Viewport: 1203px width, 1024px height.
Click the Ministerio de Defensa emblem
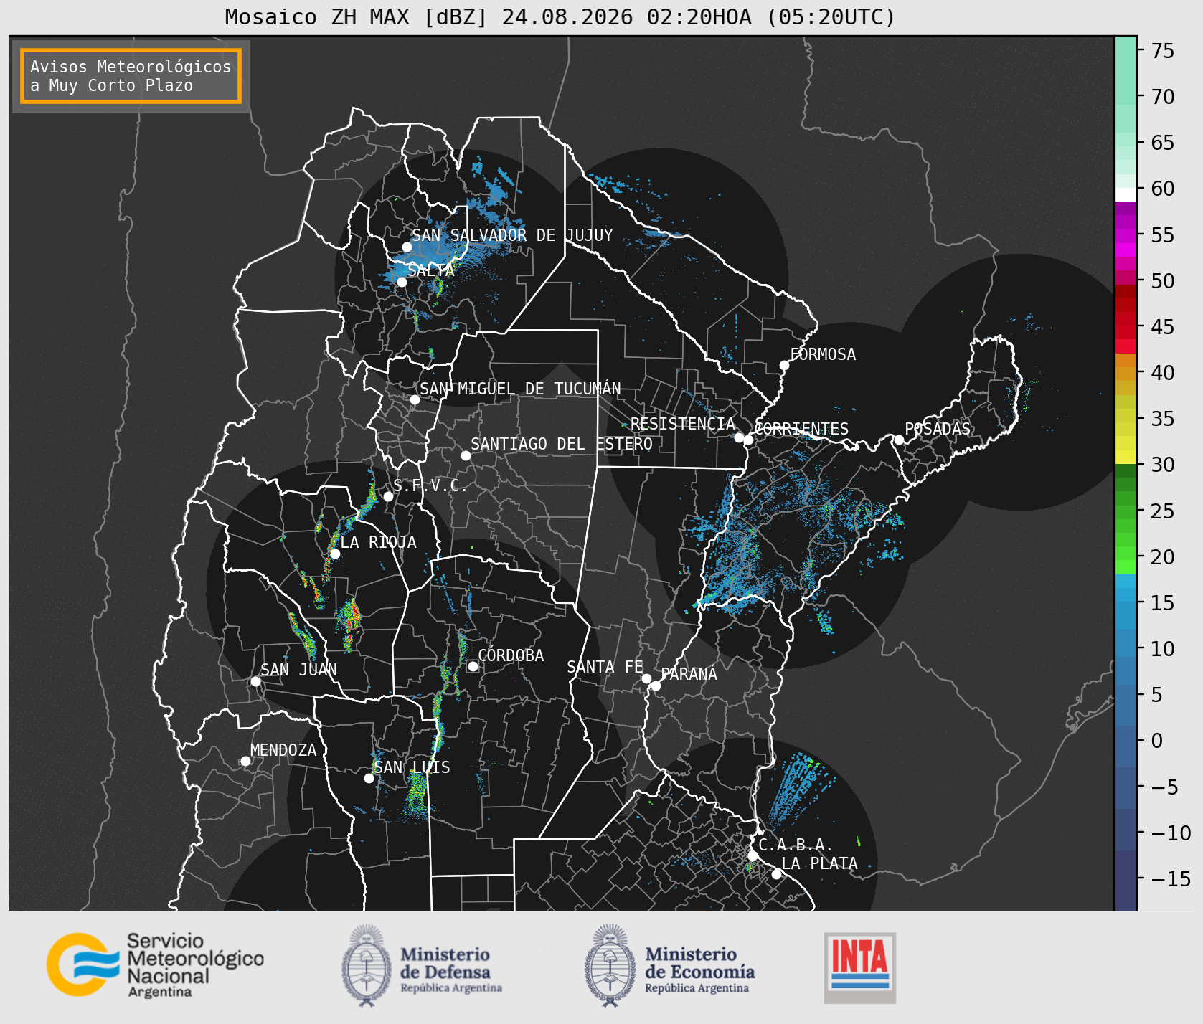coord(367,965)
